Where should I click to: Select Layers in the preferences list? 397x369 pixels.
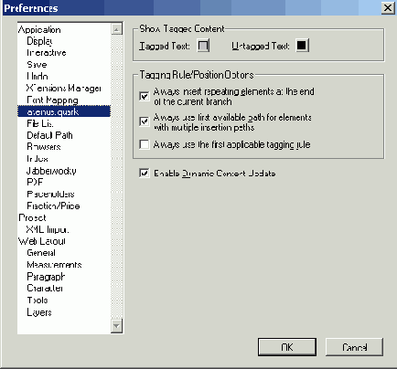pyautogui.click(x=39, y=312)
